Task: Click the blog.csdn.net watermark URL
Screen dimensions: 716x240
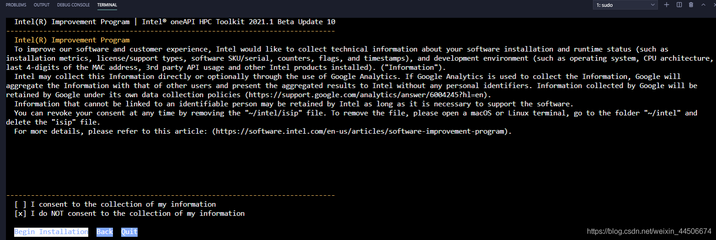Action: point(649,231)
